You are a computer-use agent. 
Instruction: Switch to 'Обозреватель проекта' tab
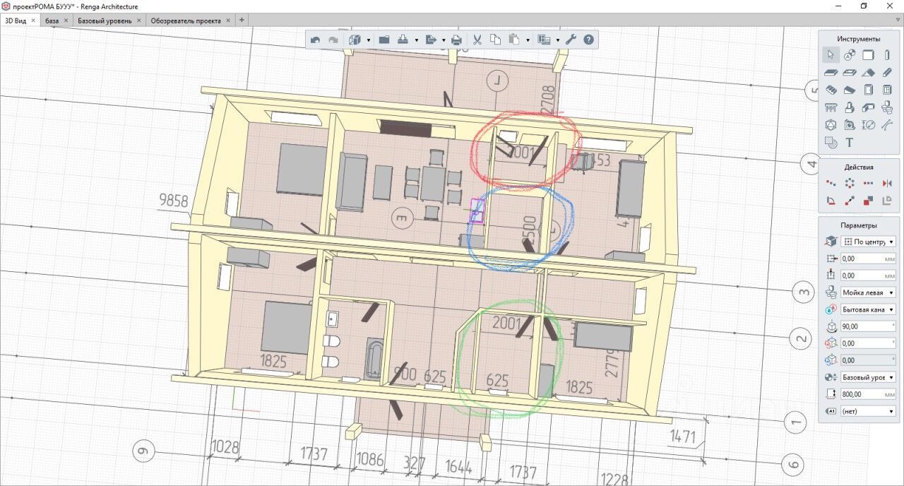pos(186,20)
